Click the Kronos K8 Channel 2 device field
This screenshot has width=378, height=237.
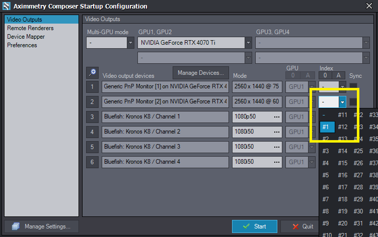[x=165, y=133]
